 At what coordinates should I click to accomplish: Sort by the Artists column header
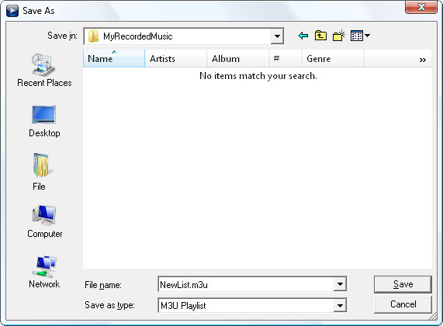[x=176, y=58]
